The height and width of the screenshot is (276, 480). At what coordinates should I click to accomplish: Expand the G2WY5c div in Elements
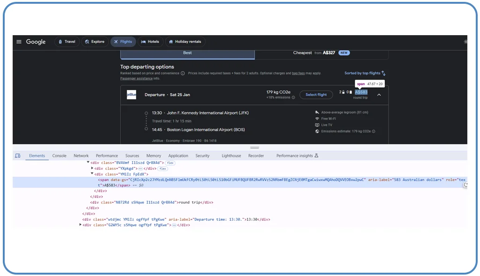[x=80, y=224]
